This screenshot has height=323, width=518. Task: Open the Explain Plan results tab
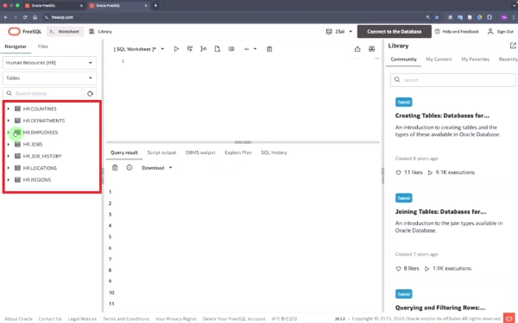[x=238, y=152]
